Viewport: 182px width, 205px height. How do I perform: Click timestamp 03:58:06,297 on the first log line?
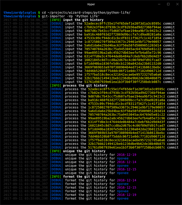(x=36, y=20)
